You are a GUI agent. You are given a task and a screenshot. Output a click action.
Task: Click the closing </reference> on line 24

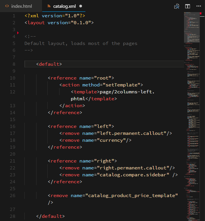coord(65,182)
